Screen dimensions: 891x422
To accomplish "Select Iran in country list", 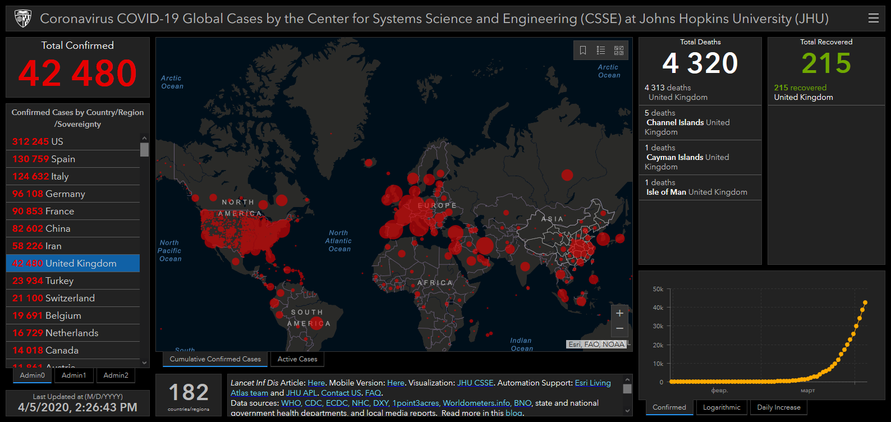I will tap(73, 246).
